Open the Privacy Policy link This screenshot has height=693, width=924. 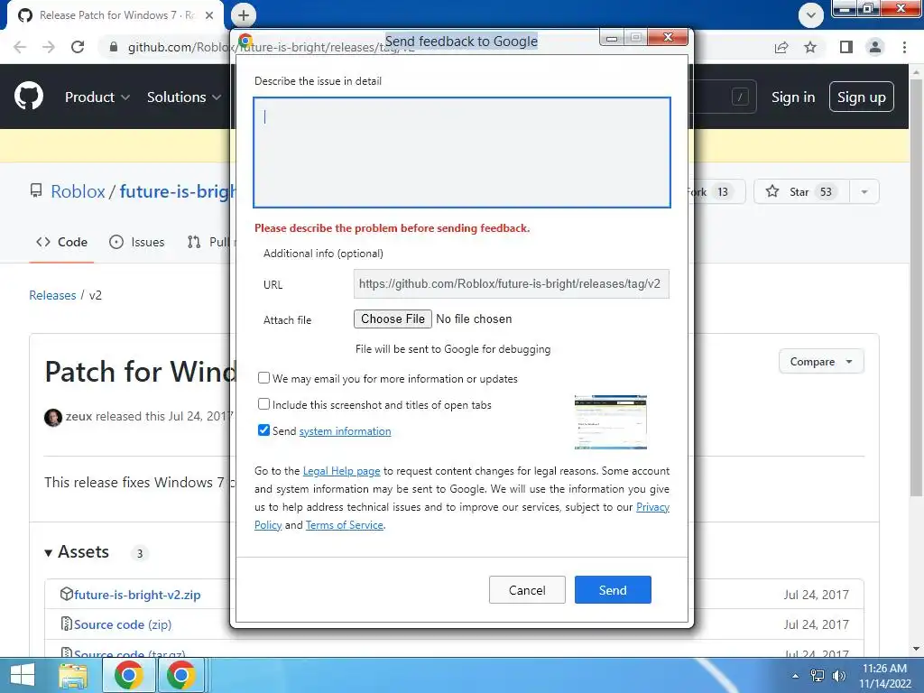tap(653, 507)
